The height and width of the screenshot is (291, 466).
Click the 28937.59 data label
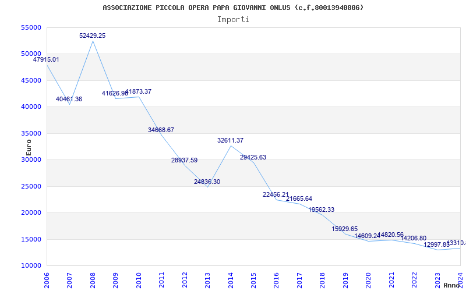[x=184, y=161]
